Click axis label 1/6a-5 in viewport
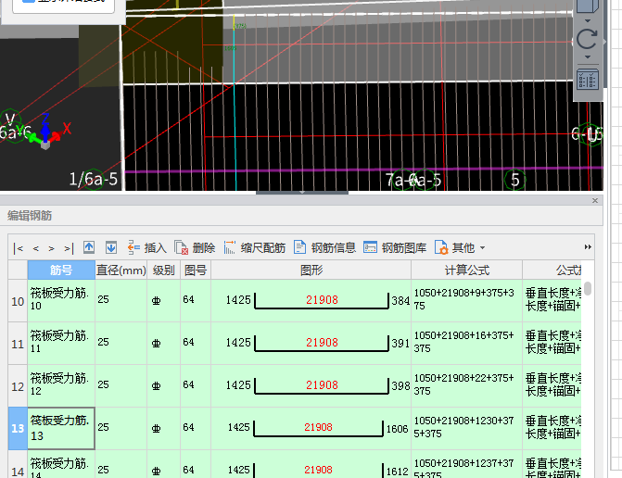 [94, 179]
